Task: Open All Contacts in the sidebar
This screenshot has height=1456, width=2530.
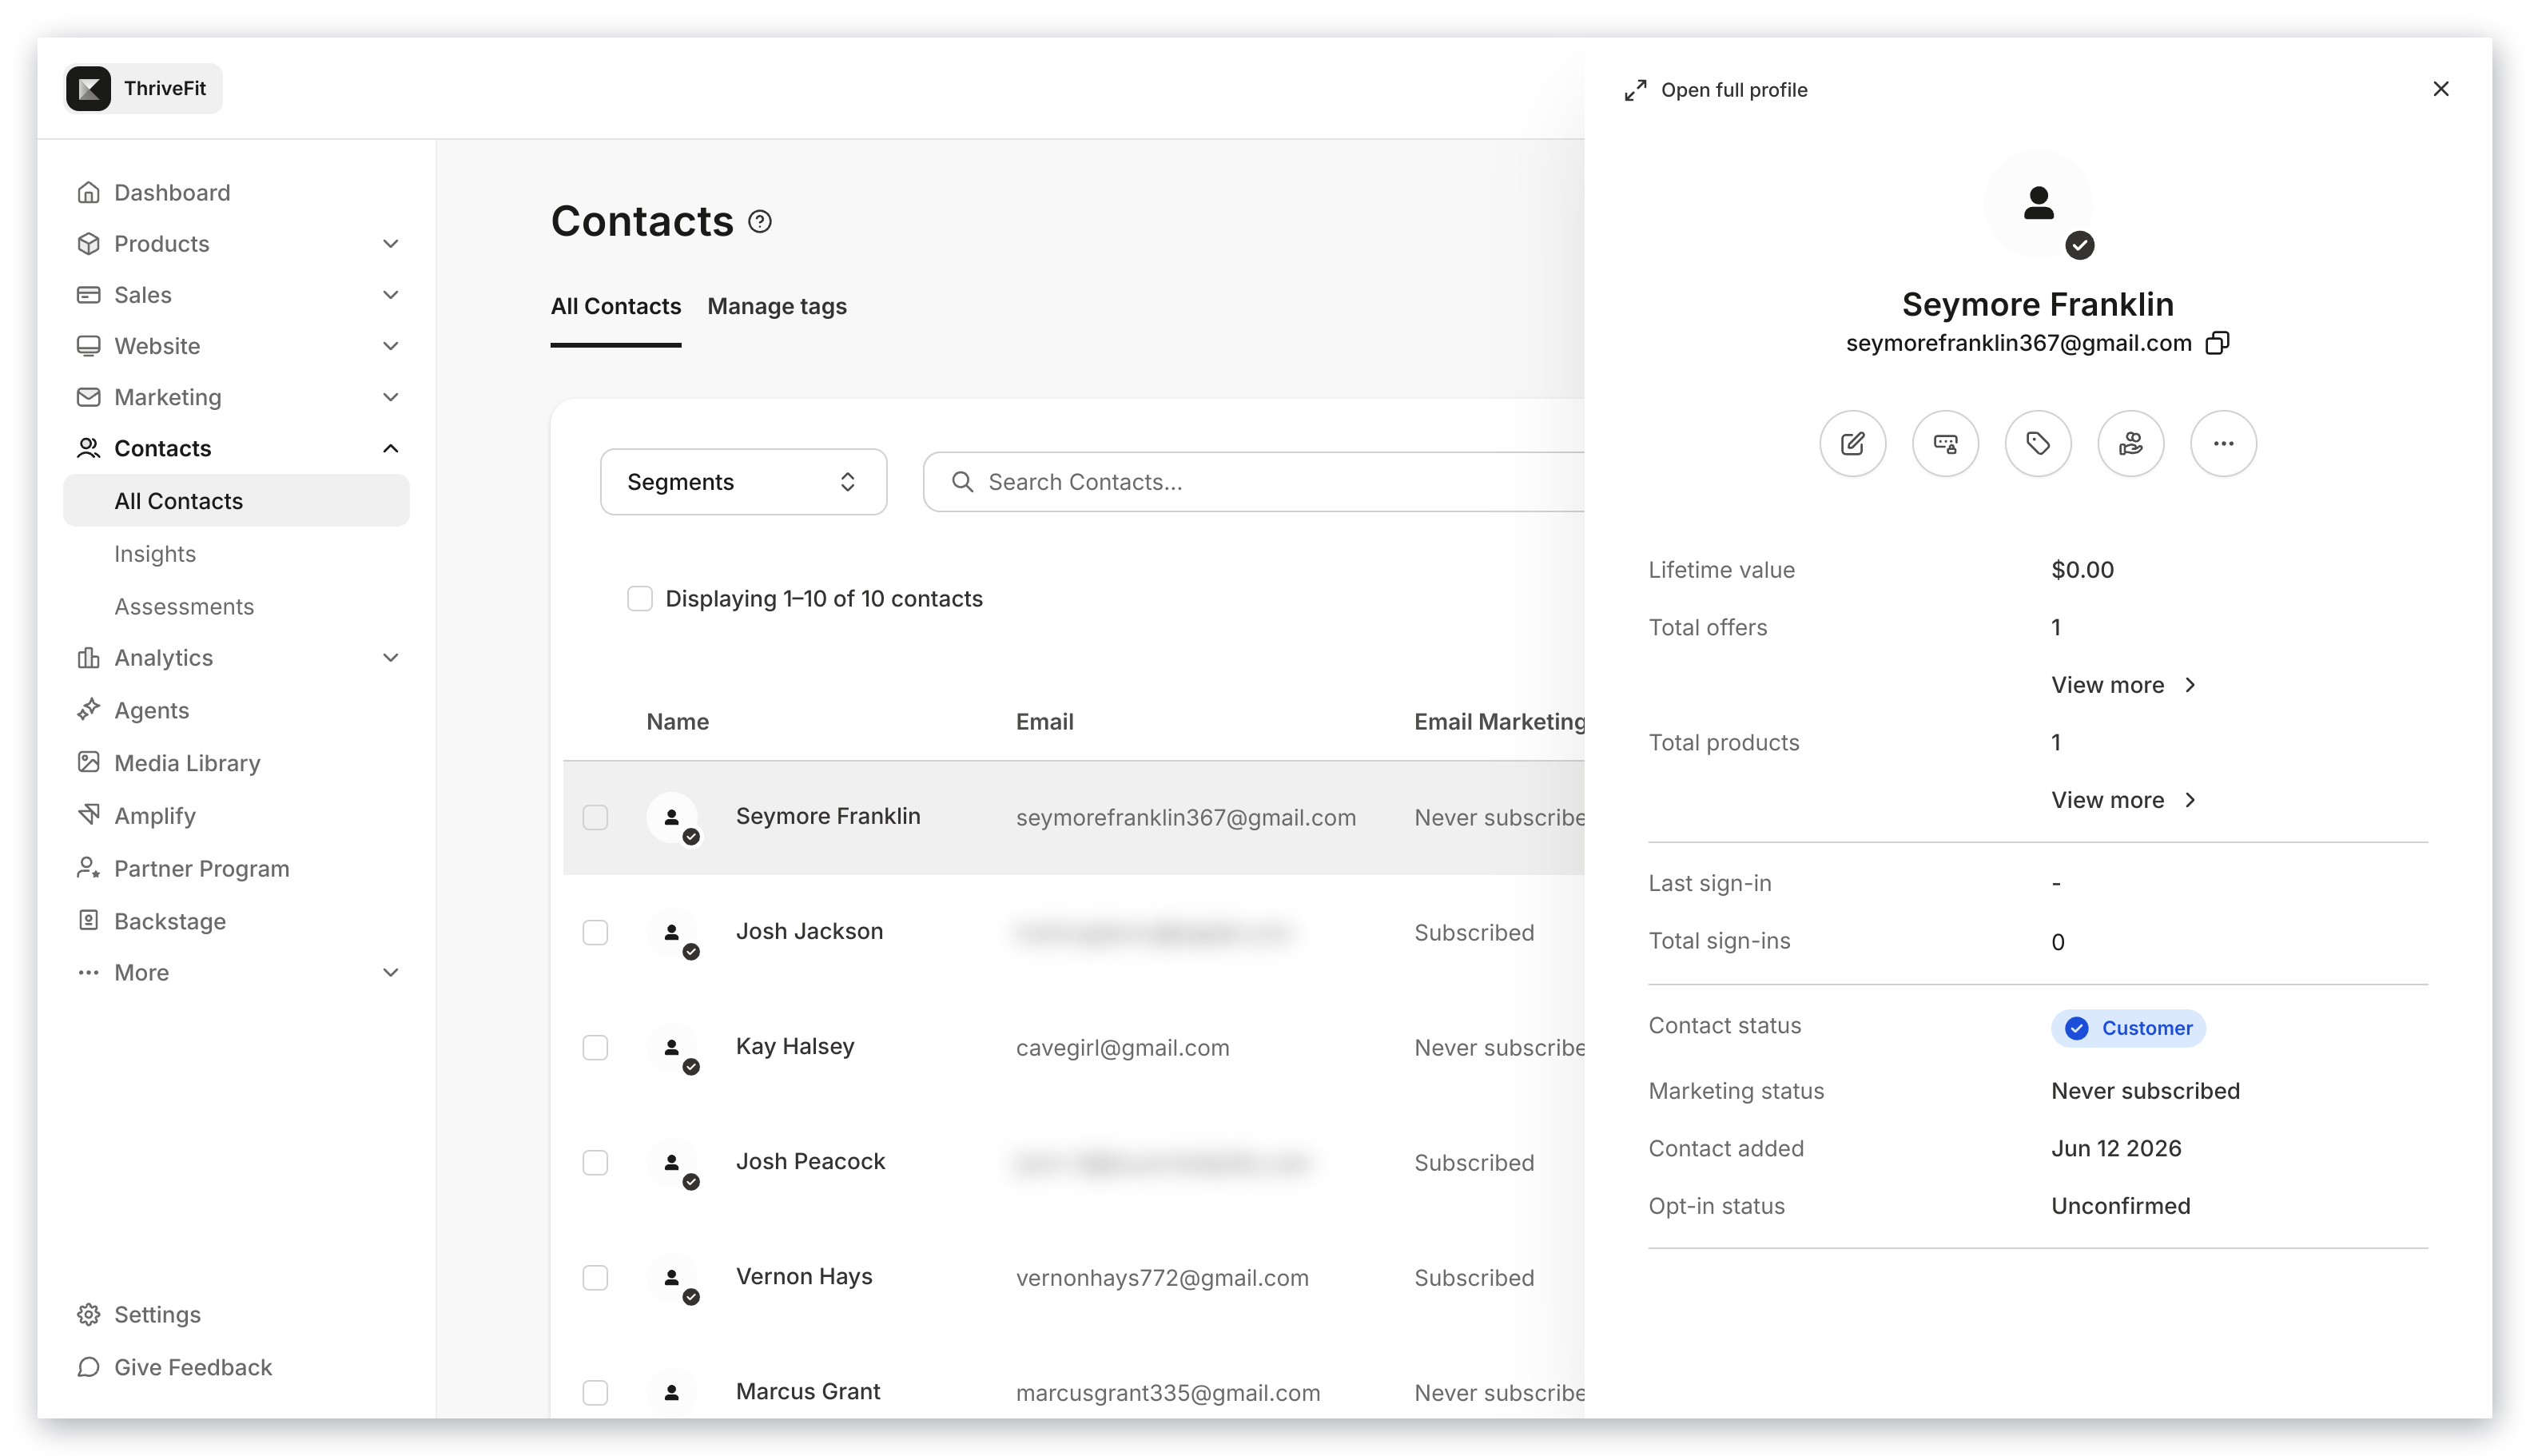Action: pos(236,501)
